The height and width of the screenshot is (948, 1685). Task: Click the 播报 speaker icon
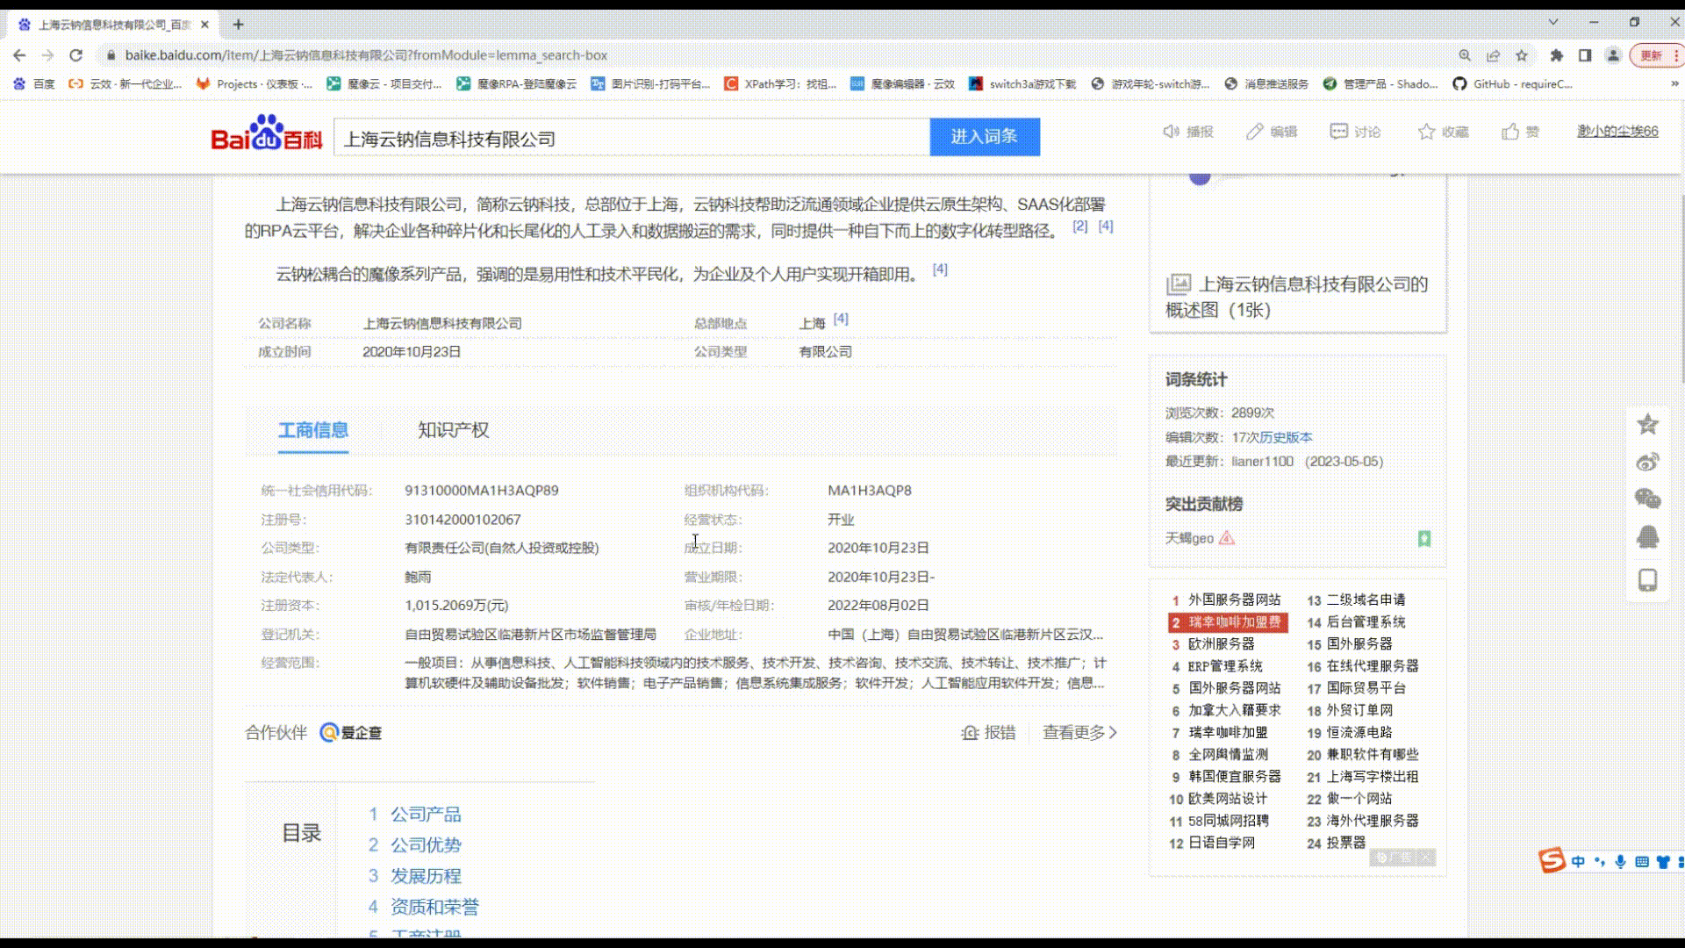pyautogui.click(x=1171, y=132)
